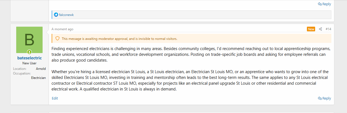Image resolution: width=347 pixels, height=113 pixels.
Task: Select the orange New badge
Action: pyautogui.click(x=311, y=29)
